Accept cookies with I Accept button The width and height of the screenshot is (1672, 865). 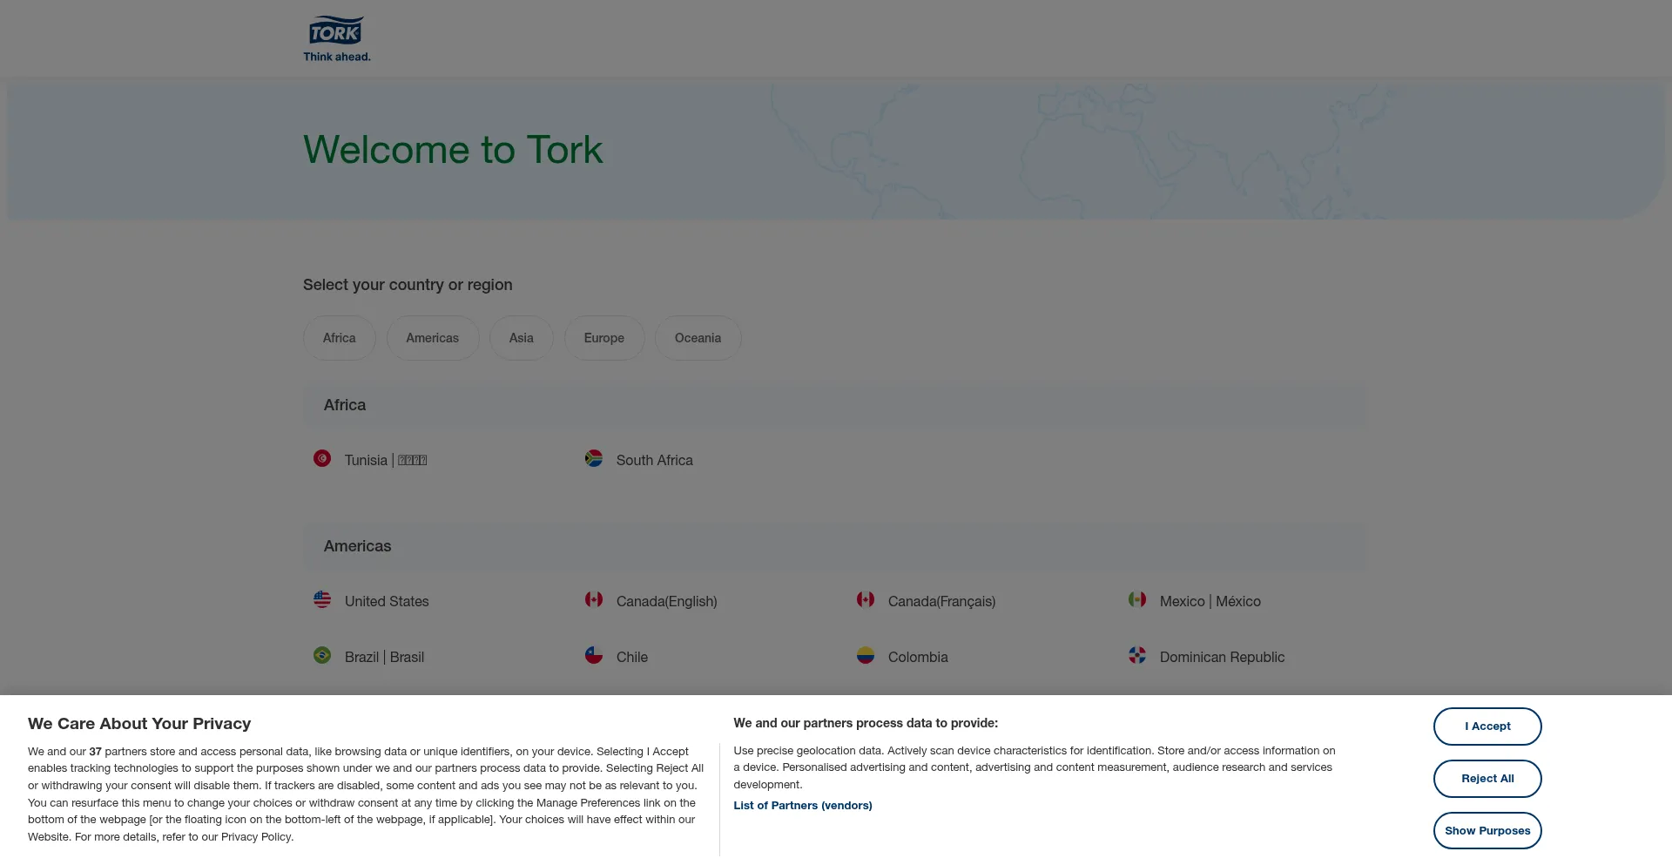(x=1487, y=726)
